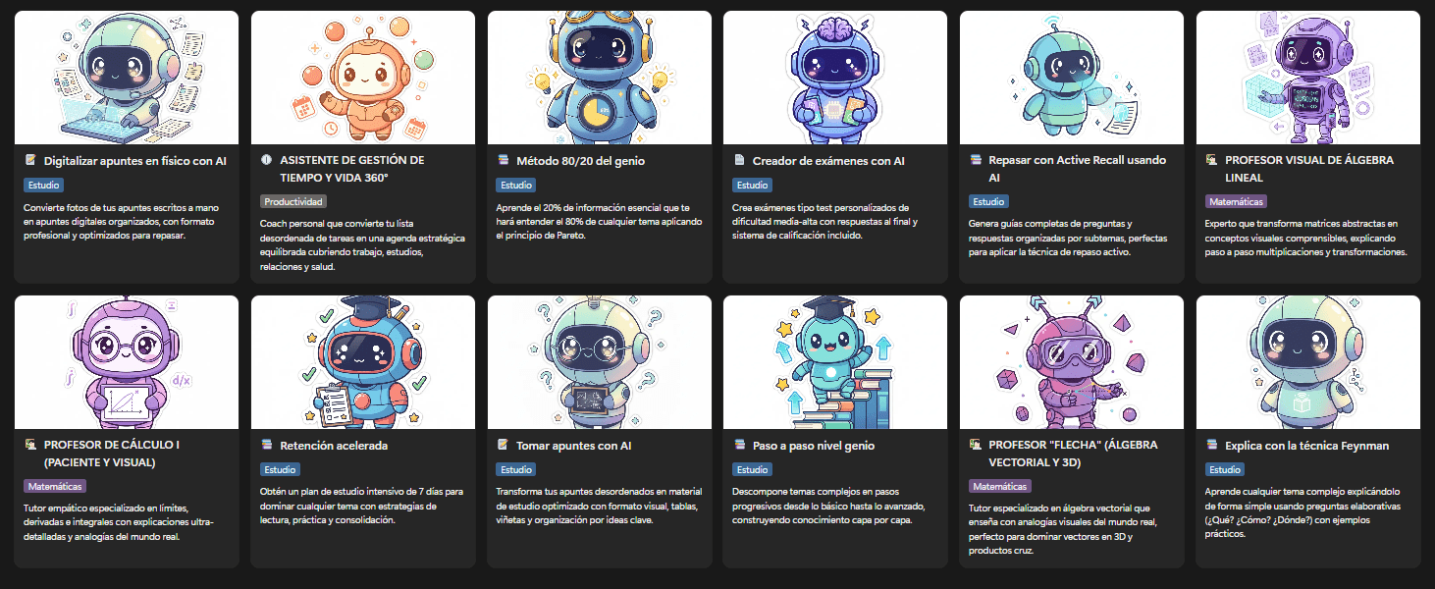Click the notepad icon beside Digitalizar apuntes
The image size is (1435, 589).
[x=30, y=160]
